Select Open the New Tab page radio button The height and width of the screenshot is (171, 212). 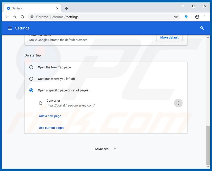[31, 67]
